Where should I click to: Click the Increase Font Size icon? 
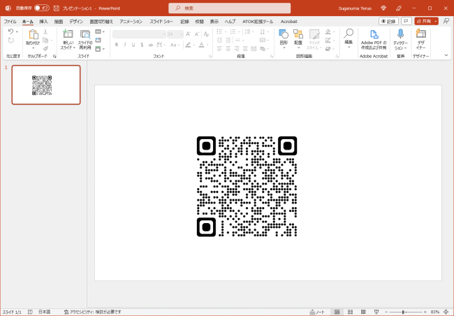pos(188,34)
